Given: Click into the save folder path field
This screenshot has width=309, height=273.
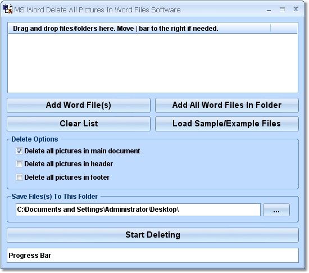Looking at the screenshot, I should point(138,210).
